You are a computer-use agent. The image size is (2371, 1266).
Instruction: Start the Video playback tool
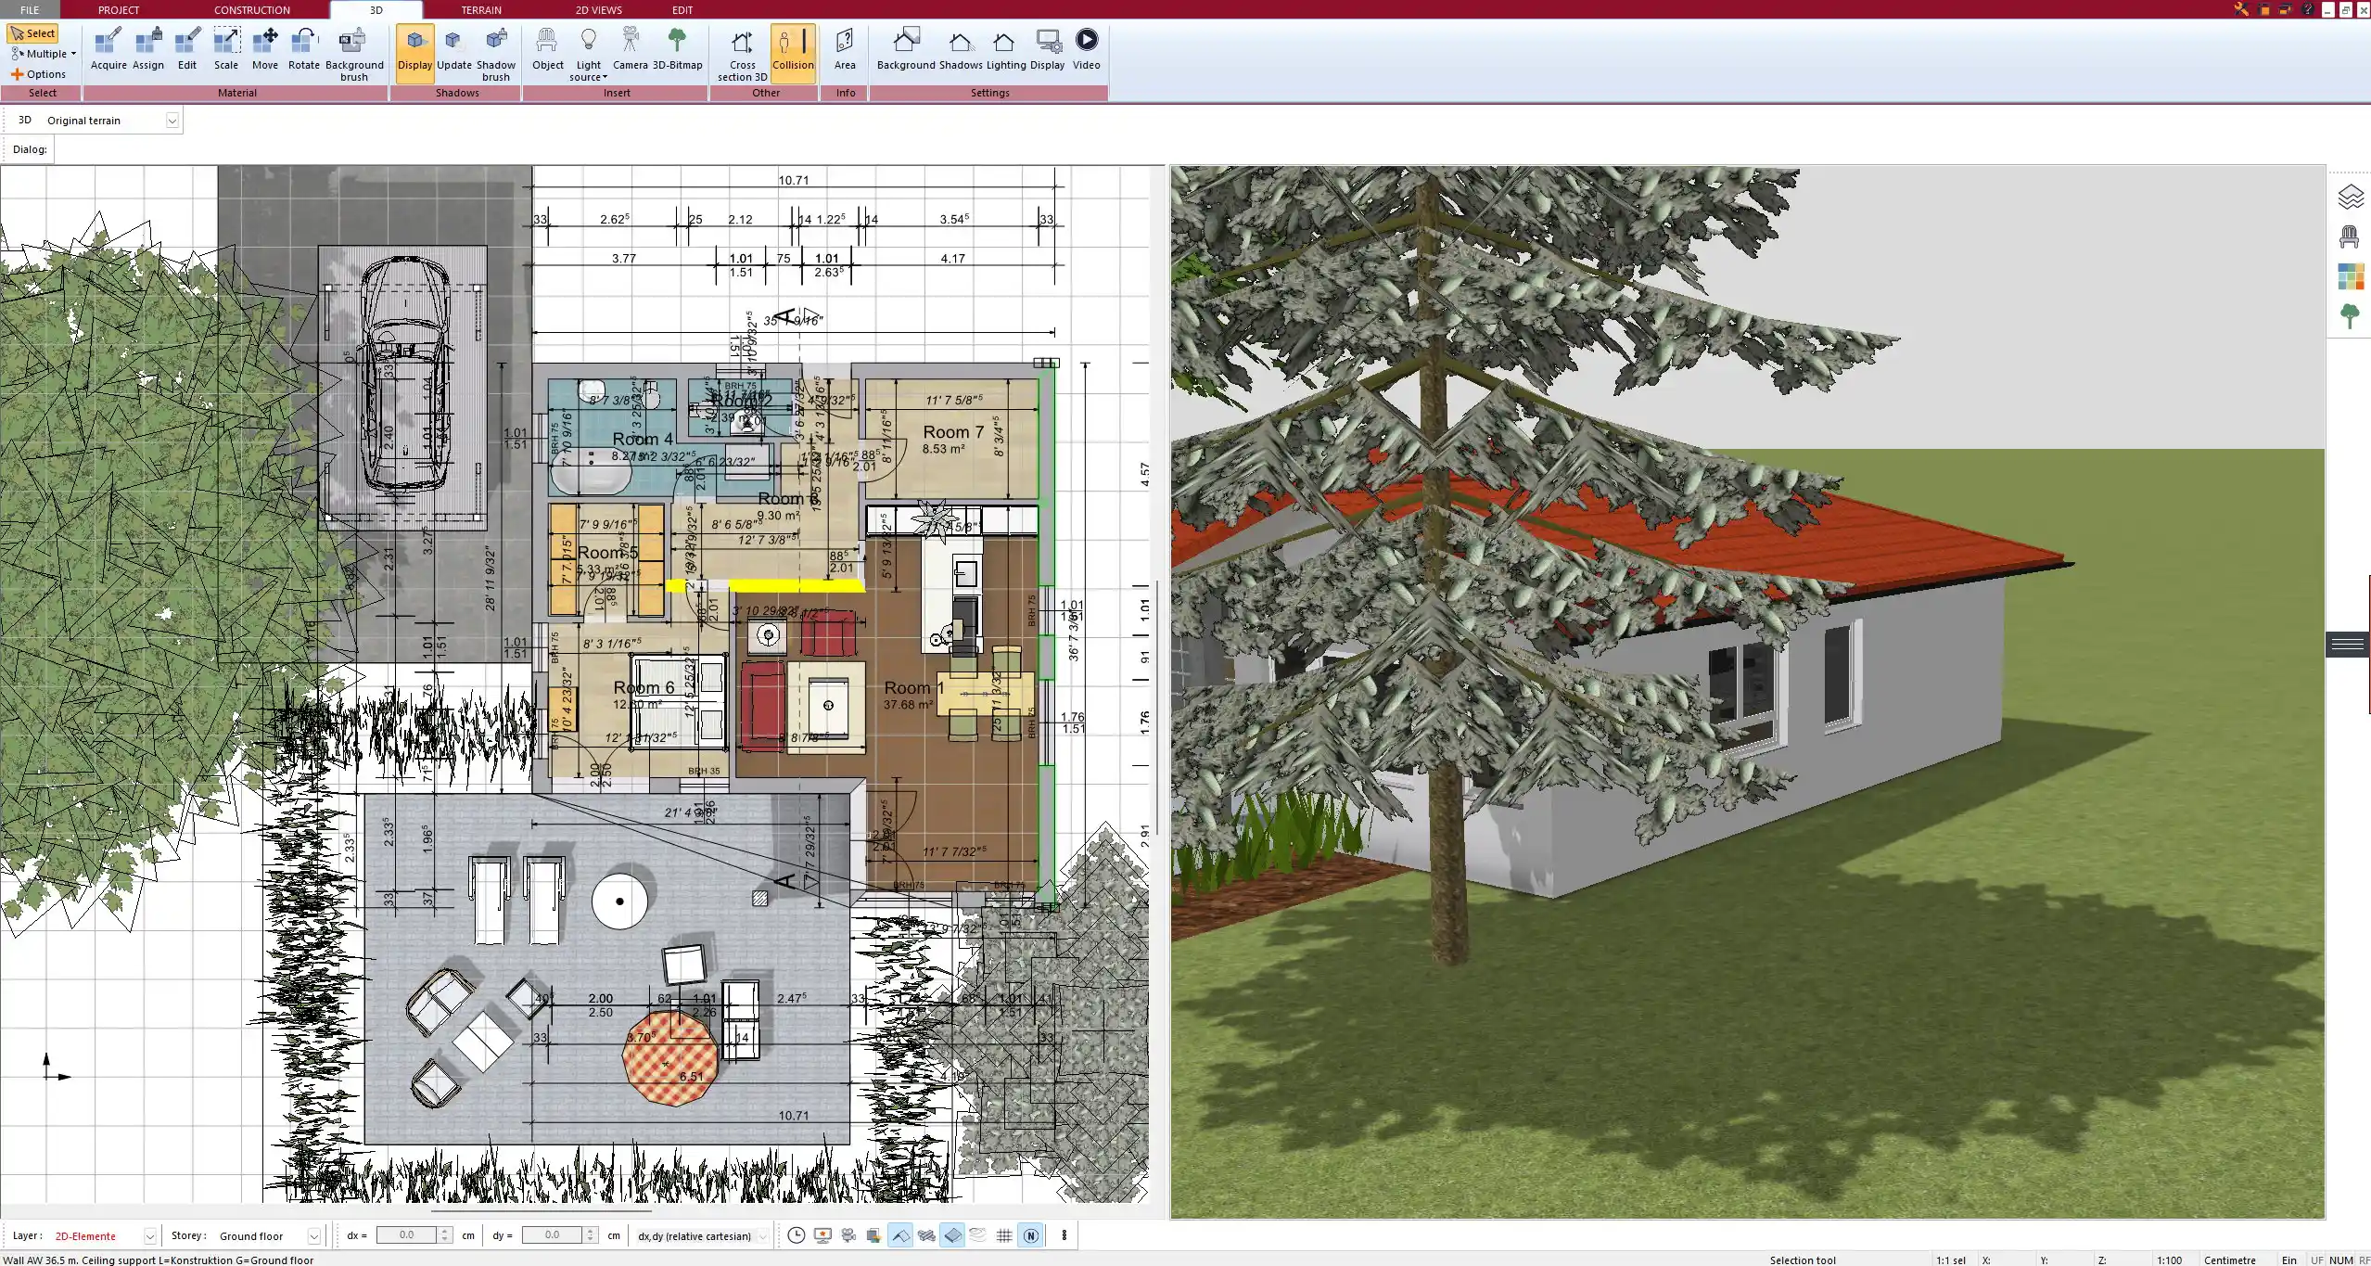tap(1087, 50)
